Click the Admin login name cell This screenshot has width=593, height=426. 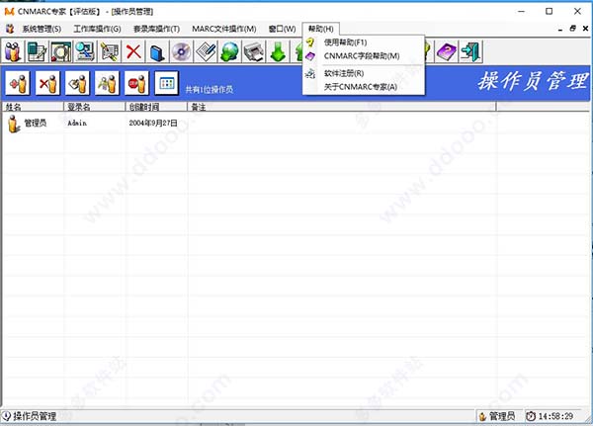tap(77, 123)
